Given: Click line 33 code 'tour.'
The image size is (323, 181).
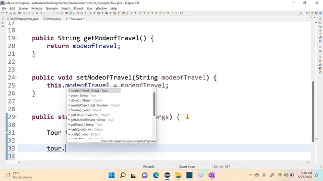Looking at the screenshot, I should [x=56, y=148].
